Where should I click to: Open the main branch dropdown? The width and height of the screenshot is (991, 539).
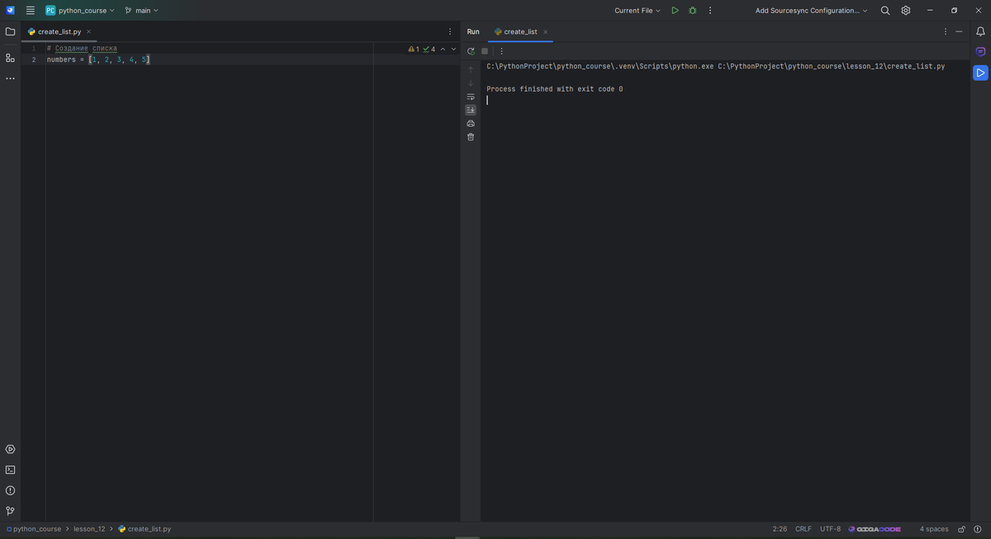pos(141,11)
